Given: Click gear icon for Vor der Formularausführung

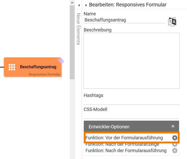Looking at the screenshot, I should point(174,138).
